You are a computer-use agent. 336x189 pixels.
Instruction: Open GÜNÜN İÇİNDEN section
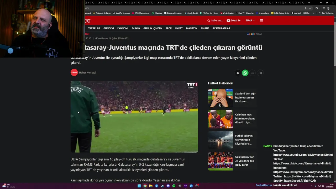pyautogui.click(x=153, y=28)
